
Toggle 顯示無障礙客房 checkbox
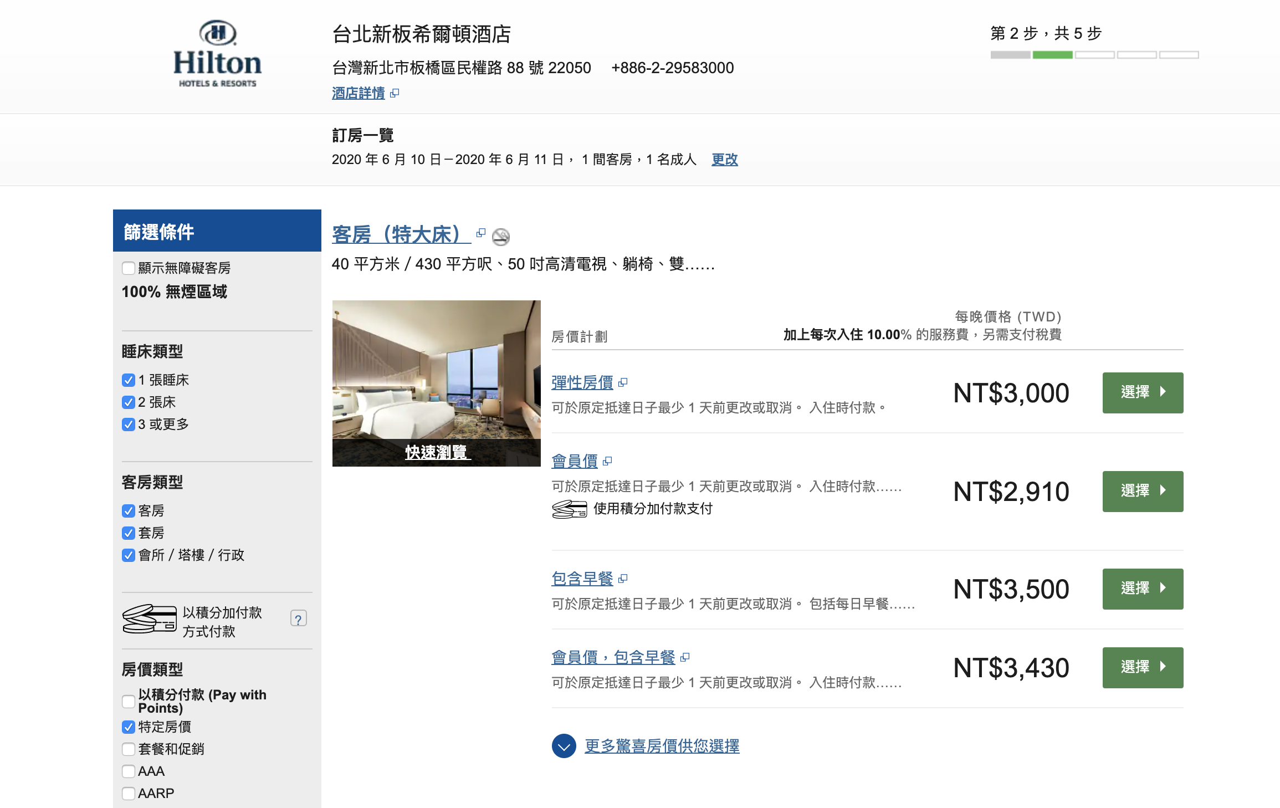click(129, 268)
